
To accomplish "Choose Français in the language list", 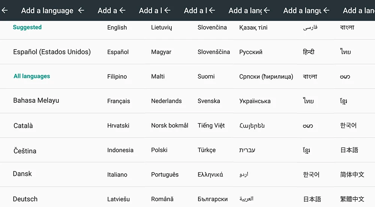I will click(x=118, y=101).
